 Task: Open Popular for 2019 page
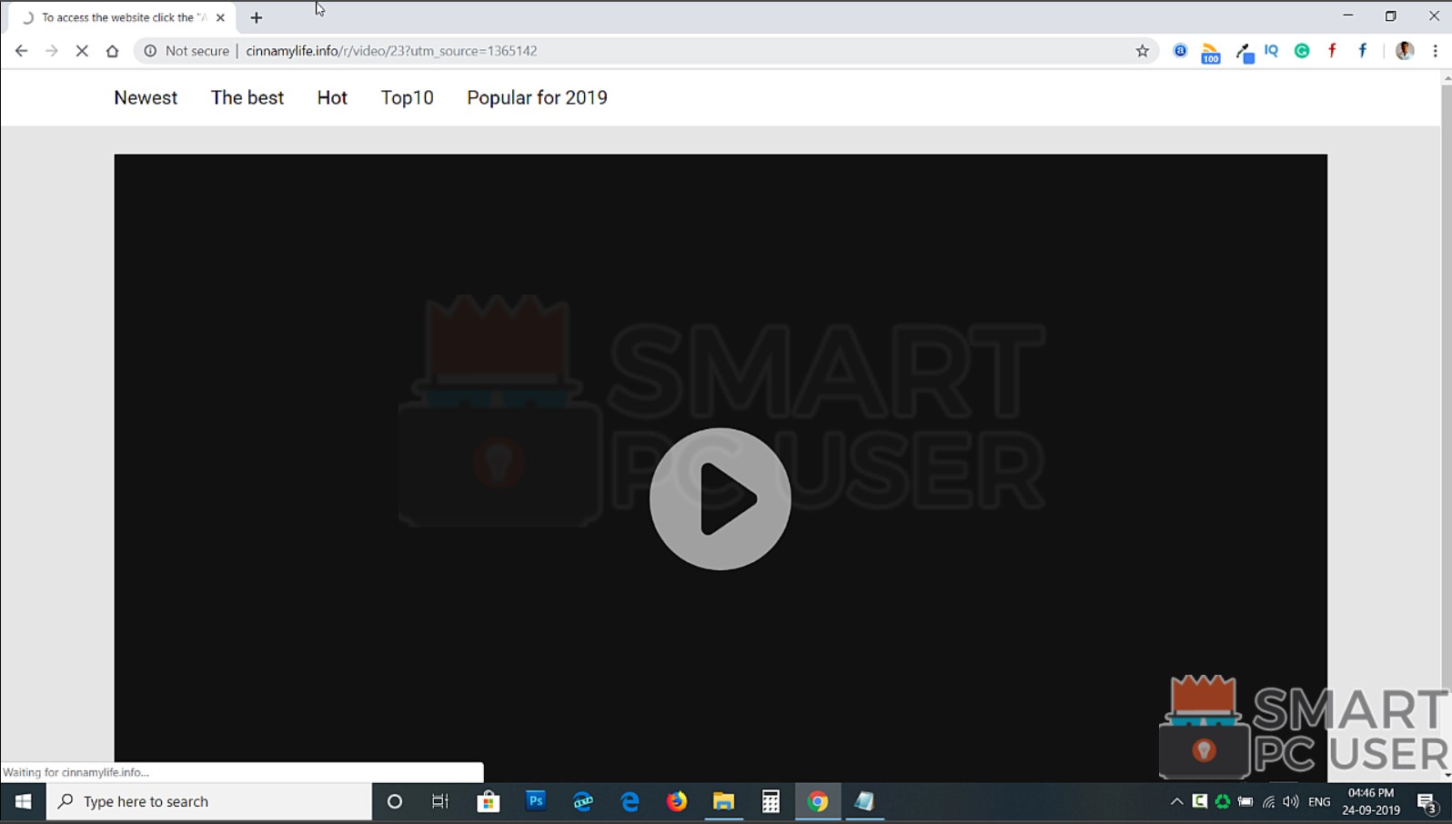click(x=537, y=97)
